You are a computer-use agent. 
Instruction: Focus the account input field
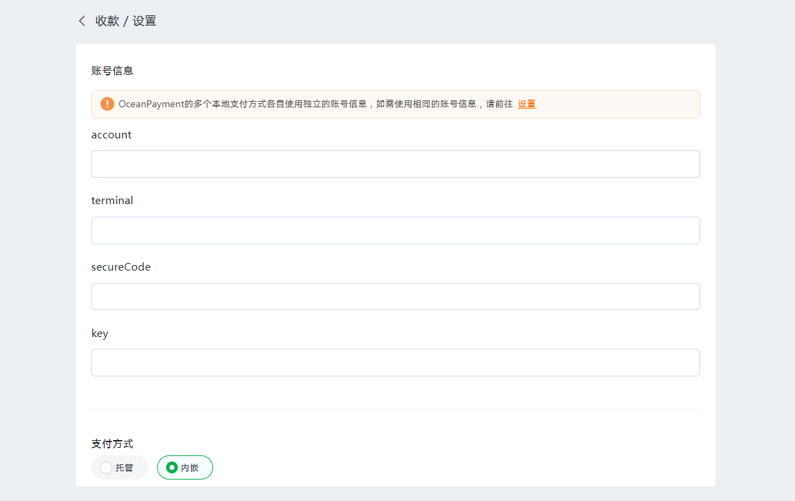(x=395, y=164)
